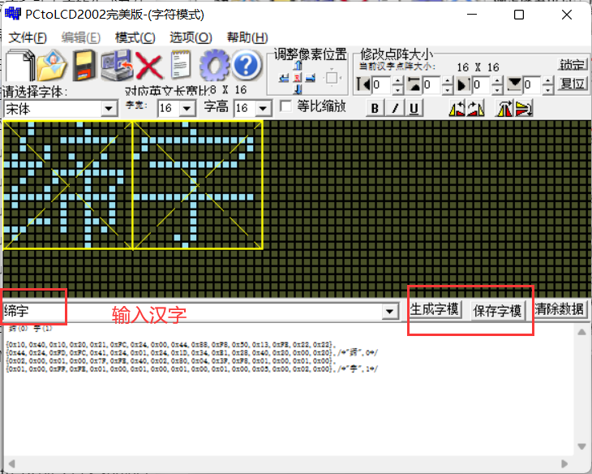This screenshot has height=474, width=592.
Task: Increase the bottom-edge size spinner value
Action: pyautogui.click(x=548, y=80)
